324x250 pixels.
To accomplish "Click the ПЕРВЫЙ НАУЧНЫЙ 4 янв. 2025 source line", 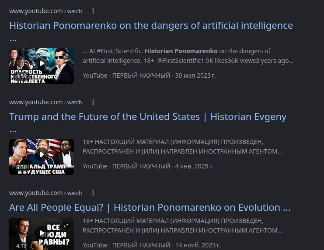I will (x=148, y=166).
